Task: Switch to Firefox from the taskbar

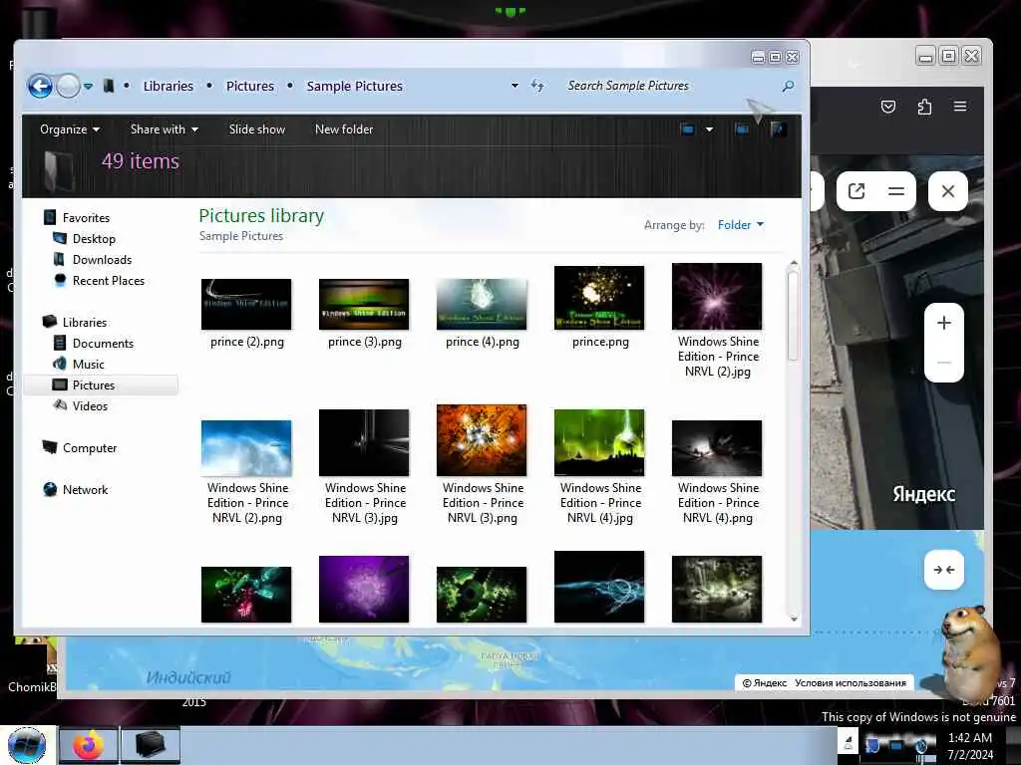Action: (88, 745)
